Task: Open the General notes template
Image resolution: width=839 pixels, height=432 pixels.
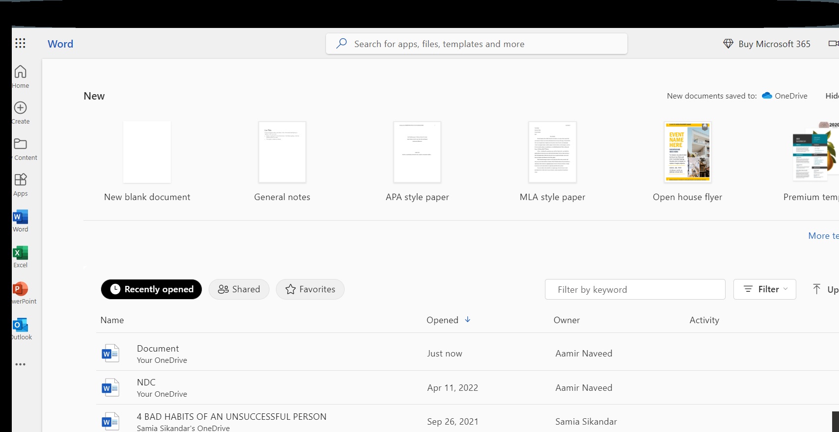Action: (282, 161)
